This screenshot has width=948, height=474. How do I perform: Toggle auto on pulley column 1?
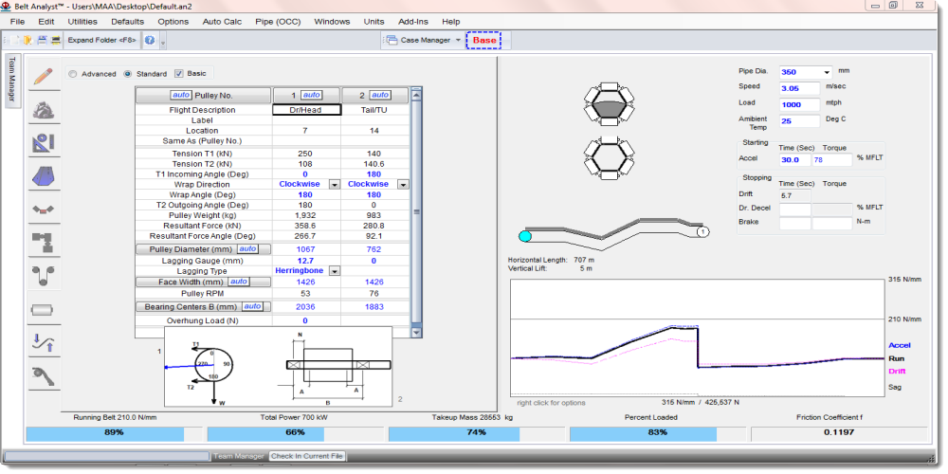311,95
